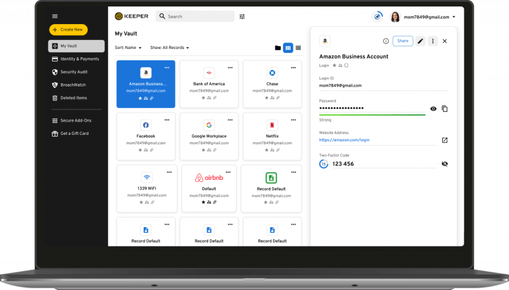509x290 pixels.
Task: Click the Google Workplace logo icon
Action: 209,125
